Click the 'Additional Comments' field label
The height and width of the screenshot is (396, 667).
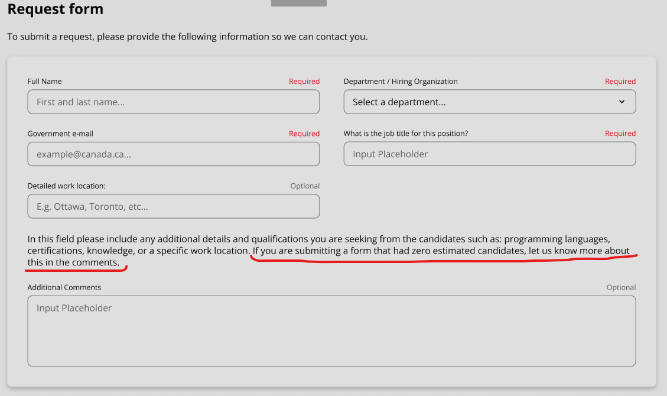[63, 287]
